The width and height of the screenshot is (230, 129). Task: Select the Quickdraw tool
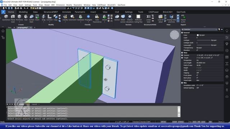coord(6,18)
